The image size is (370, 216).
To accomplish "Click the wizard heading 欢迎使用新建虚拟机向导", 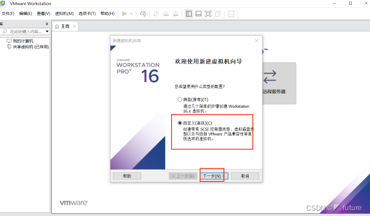I will click(209, 61).
